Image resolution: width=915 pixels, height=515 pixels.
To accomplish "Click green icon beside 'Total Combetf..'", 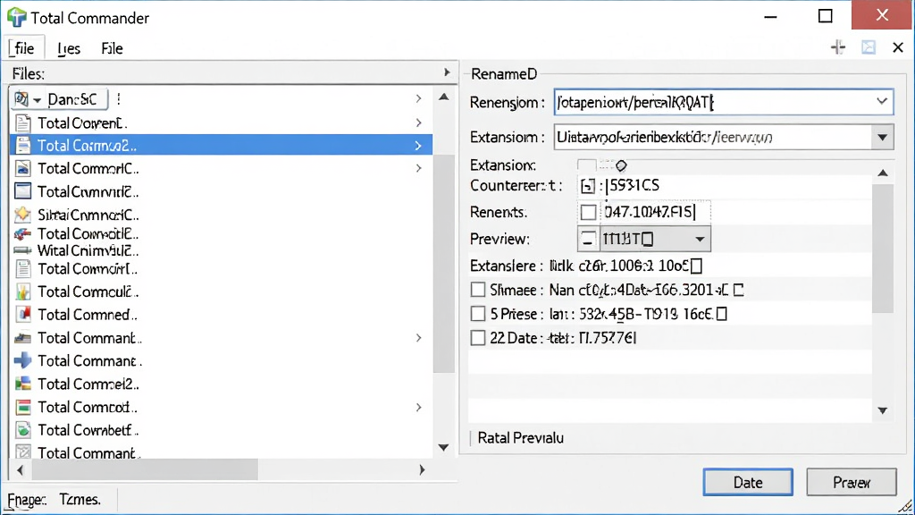I will click(22, 430).
